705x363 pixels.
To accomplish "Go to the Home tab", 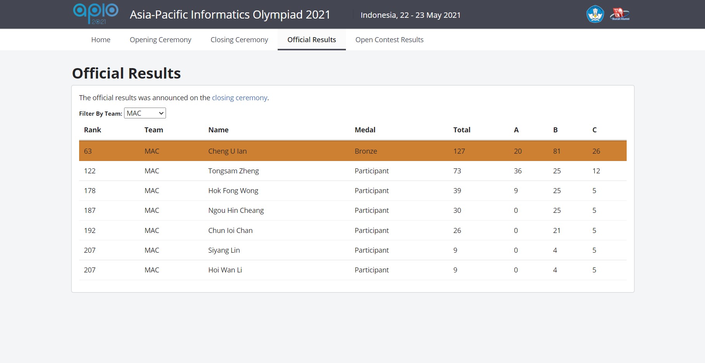I will pos(100,40).
